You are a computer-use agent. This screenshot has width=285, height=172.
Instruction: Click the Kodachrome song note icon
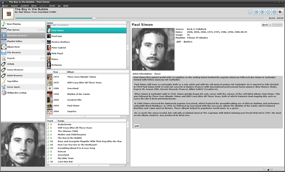click(x=49, y=124)
